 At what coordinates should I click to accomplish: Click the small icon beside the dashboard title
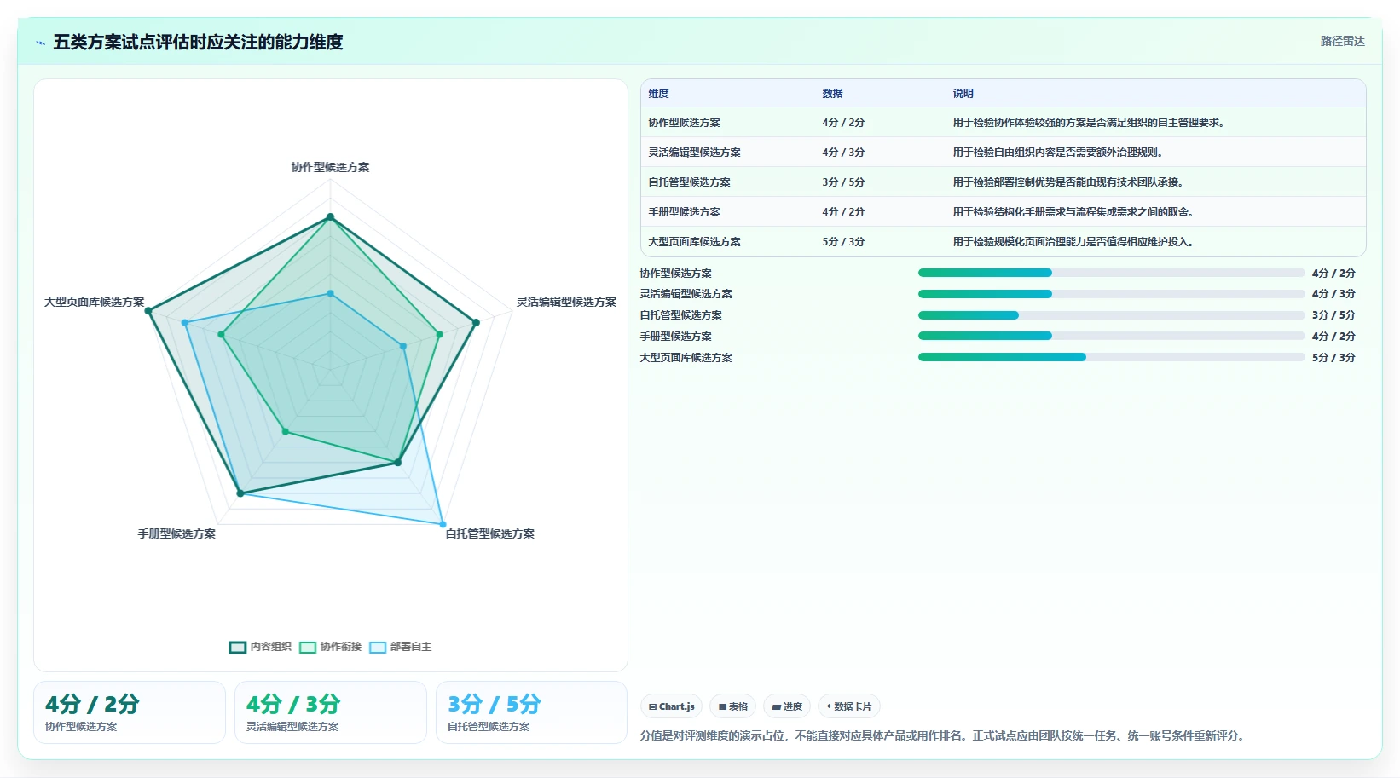[x=40, y=43]
